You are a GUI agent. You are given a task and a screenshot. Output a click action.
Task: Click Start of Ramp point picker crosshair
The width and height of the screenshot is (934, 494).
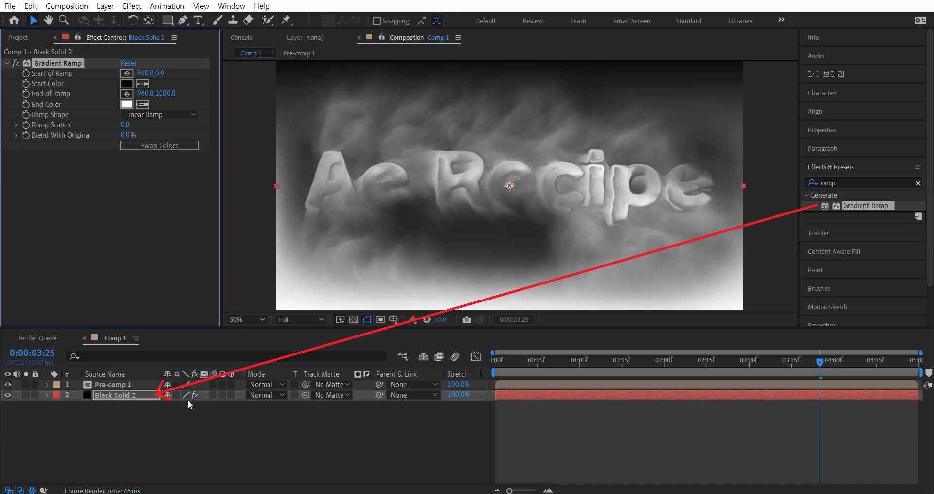tap(126, 73)
